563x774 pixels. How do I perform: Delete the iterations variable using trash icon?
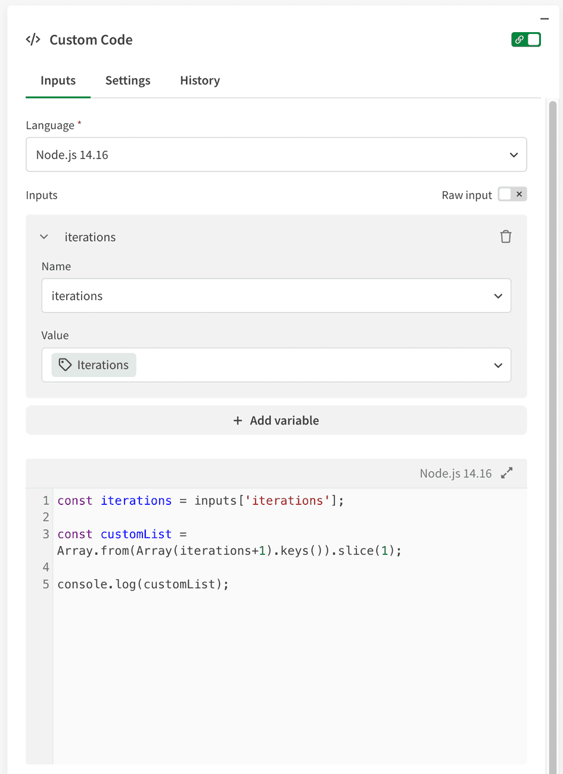(x=506, y=236)
